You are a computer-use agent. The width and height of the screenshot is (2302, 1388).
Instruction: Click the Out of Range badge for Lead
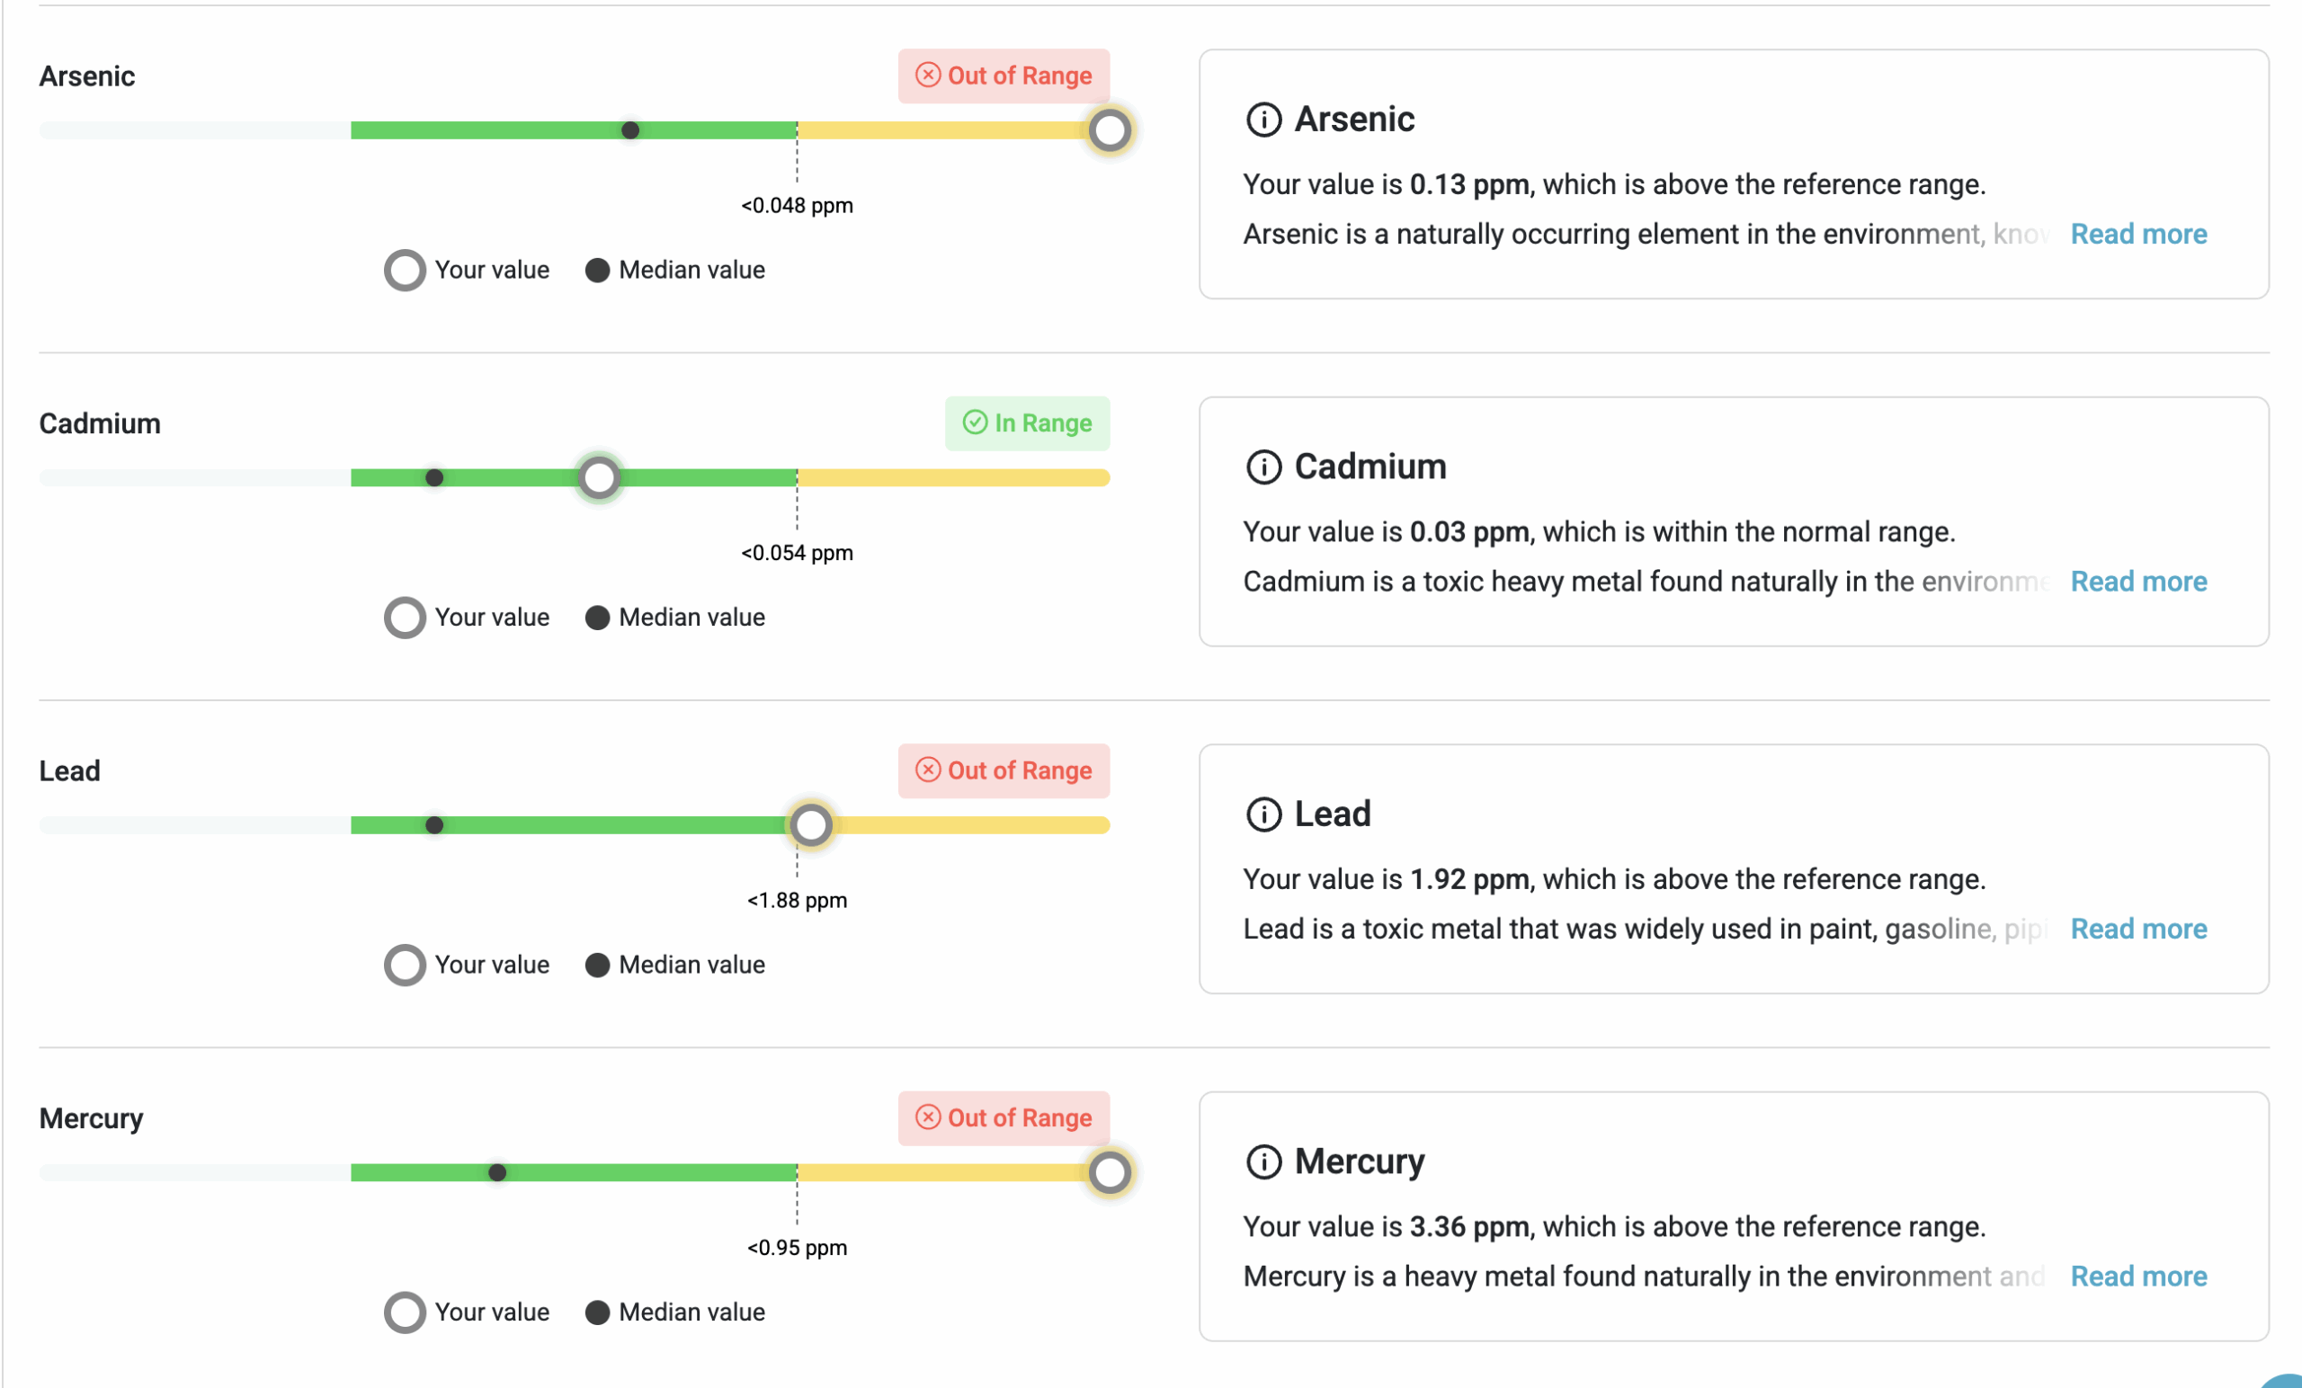(x=1004, y=770)
